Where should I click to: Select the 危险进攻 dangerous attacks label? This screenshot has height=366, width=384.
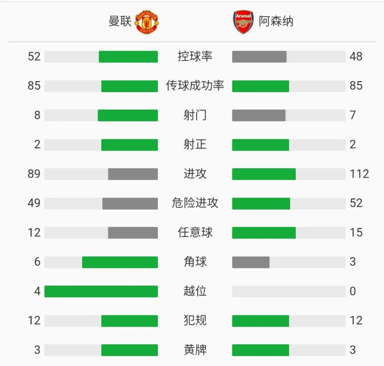(195, 203)
